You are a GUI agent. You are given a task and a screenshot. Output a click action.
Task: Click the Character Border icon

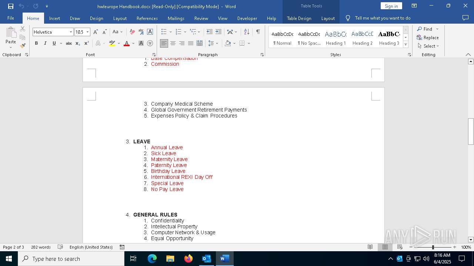coord(150,32)
